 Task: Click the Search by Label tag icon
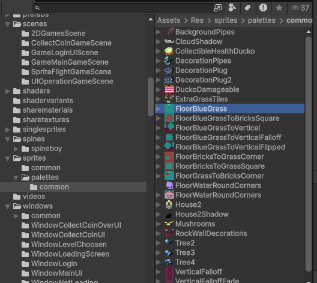tap(247, 8)
